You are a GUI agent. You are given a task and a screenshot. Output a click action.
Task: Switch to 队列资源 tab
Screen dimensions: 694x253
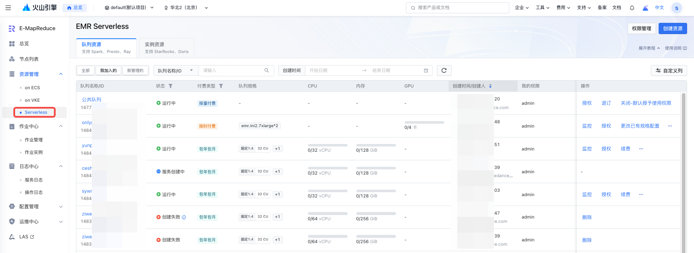pyautogui.click(x=106, y=48)
